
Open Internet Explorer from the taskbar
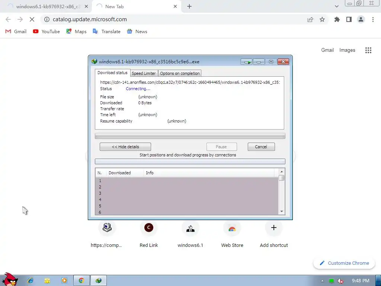coord(31,280)
